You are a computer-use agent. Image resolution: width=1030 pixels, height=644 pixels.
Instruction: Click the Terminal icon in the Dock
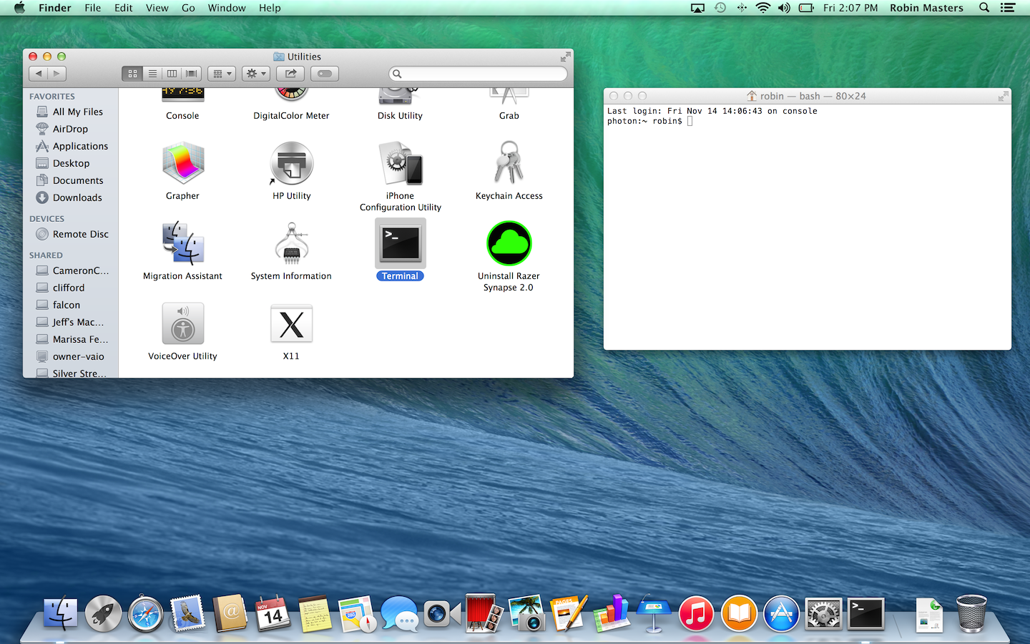pos(866,614)
